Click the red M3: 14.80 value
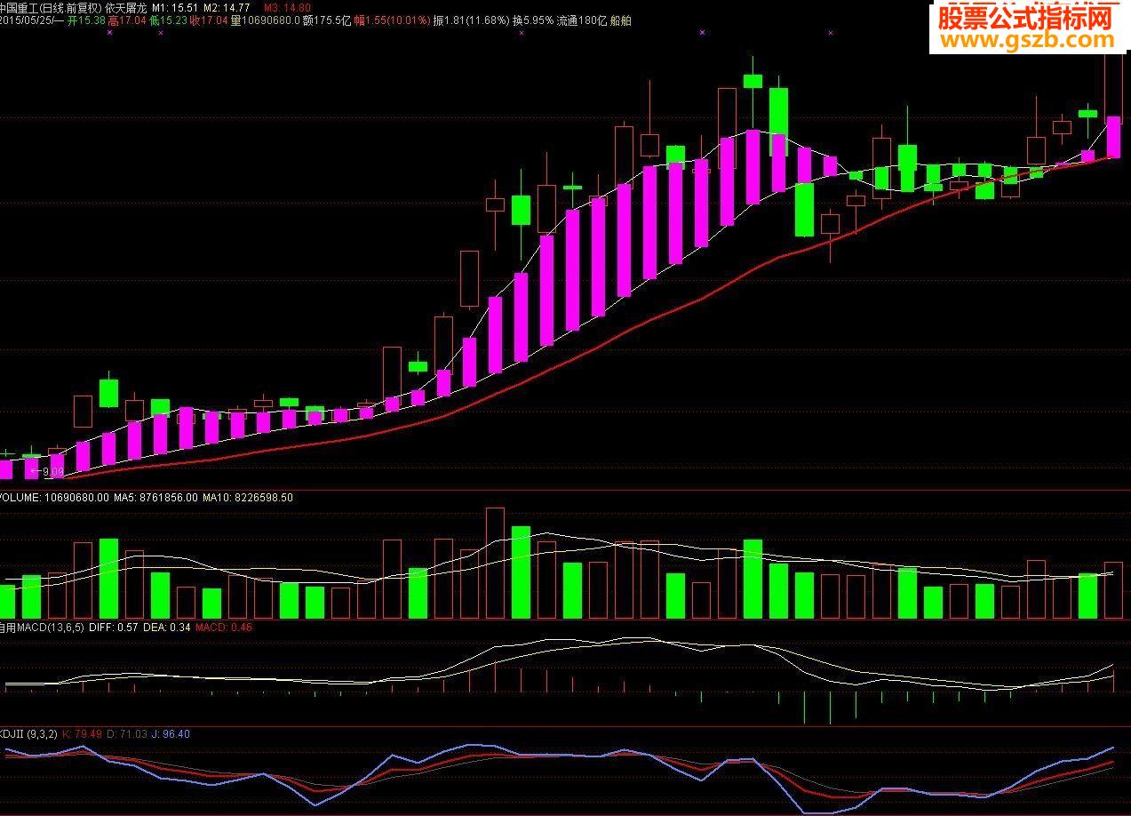This screenshot has width=1131, height=816. [288, 7]
